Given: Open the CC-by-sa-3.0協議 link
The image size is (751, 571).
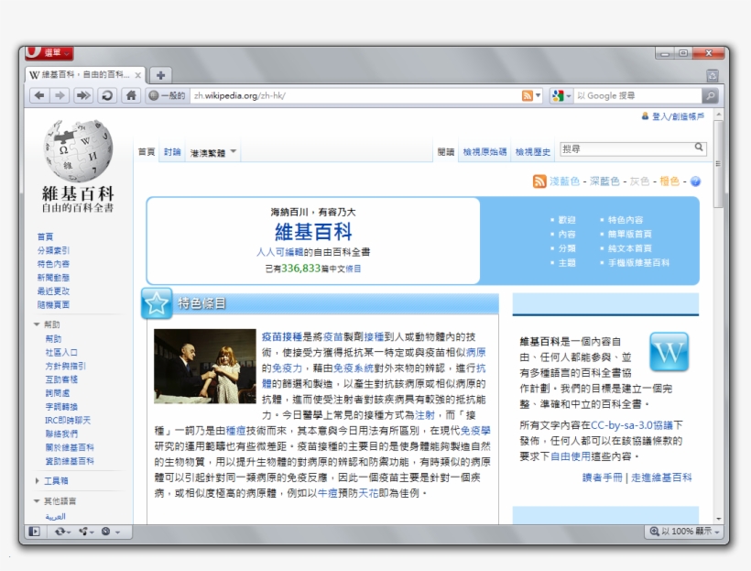Looking at the screenshot, I should click(x=632, y=425).
